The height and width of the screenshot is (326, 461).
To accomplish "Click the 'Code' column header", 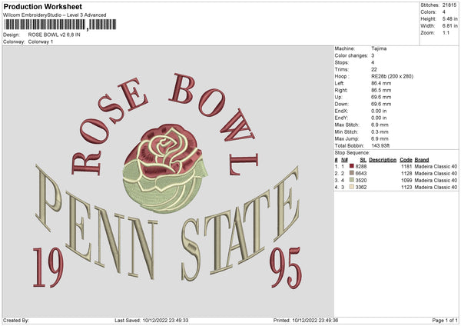I will [406, 160].
